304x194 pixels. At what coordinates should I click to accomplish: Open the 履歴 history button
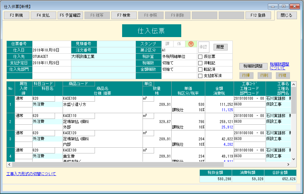click(220, 47)
